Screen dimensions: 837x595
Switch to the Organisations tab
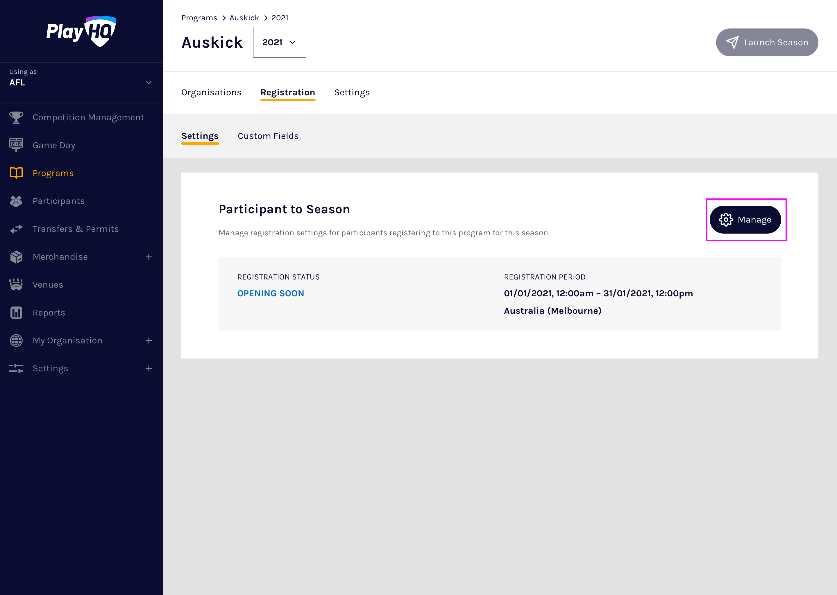(x=211, y=92)
